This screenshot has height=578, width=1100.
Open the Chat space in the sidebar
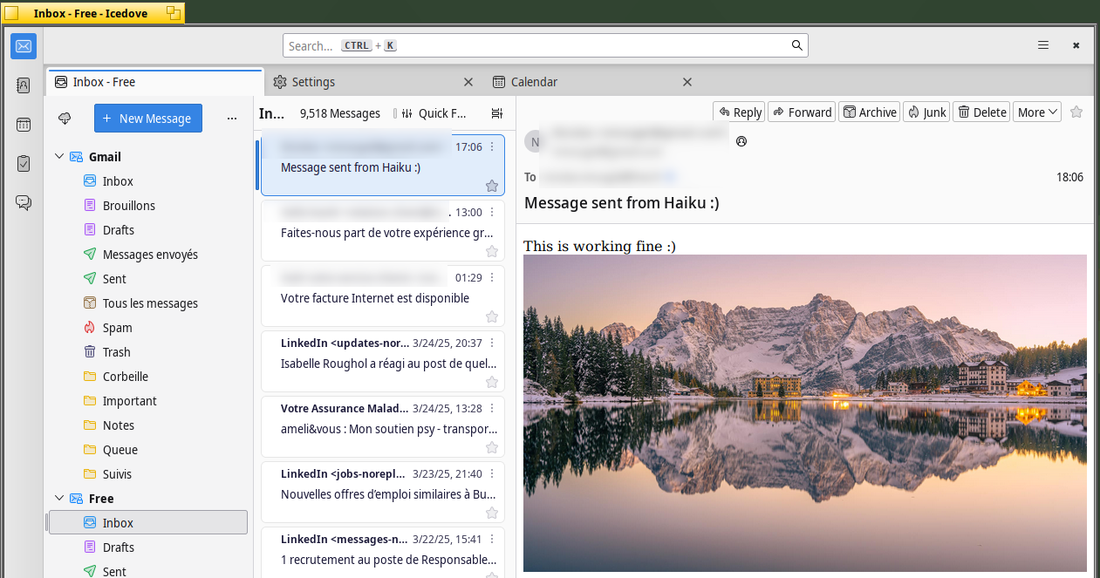pyautogui.click(x=24, y=203)
